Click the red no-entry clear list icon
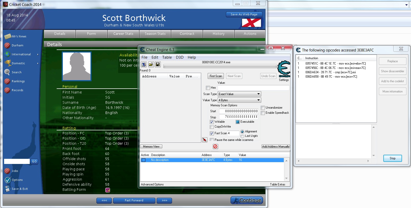Image resolution: width=411 pixels, height=208 pixels. point(215,147)
